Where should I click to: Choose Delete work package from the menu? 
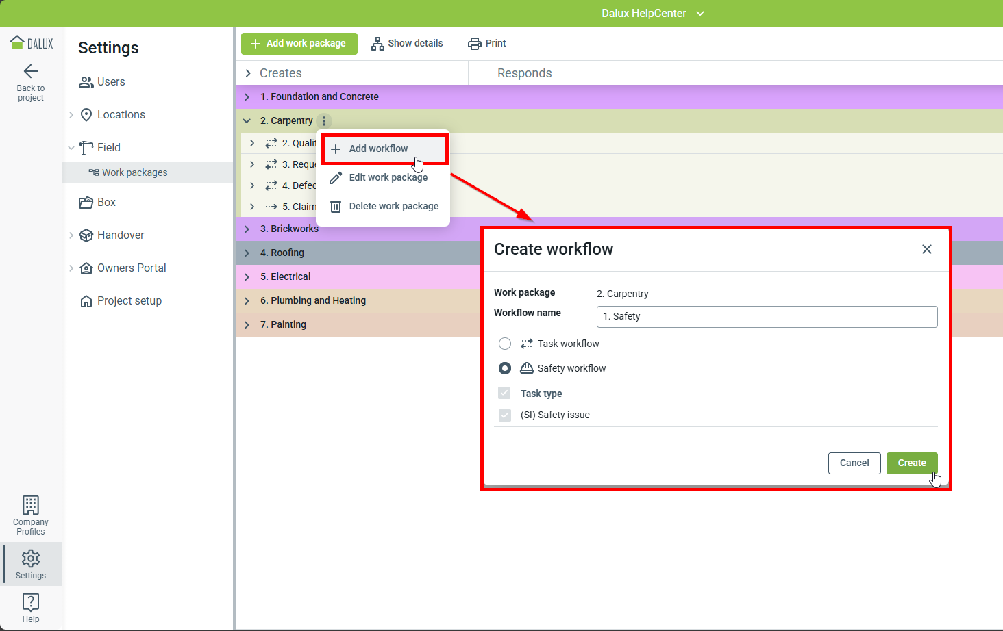pos(393,206)
